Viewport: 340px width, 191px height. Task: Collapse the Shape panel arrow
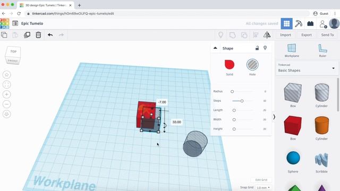pos(215,48)
